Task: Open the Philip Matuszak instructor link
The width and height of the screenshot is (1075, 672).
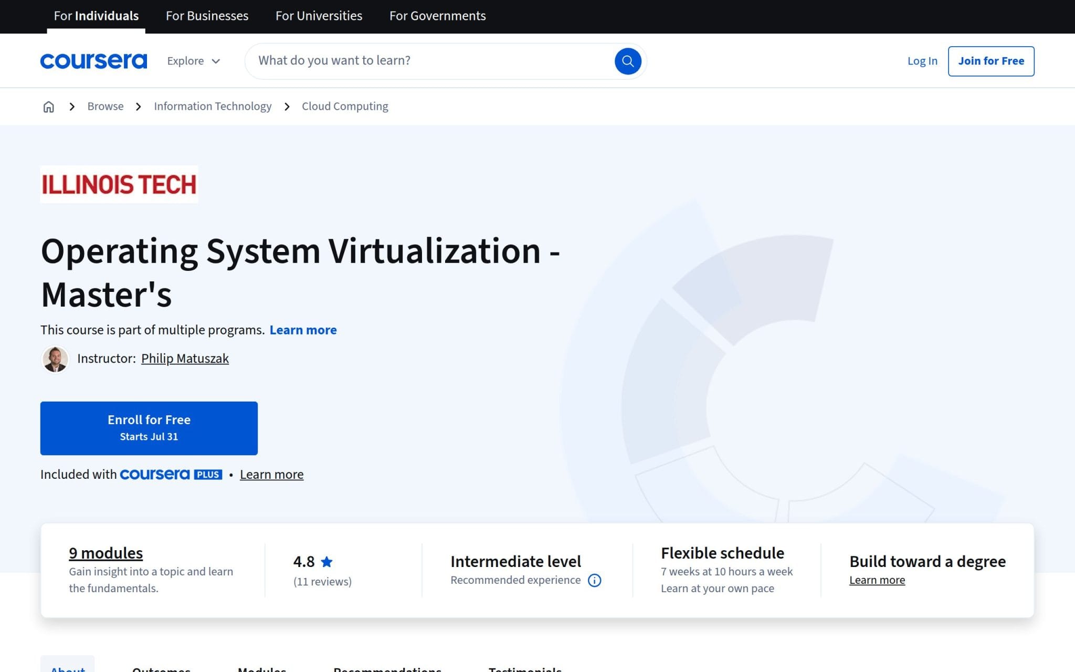Action: pos(185,359)
